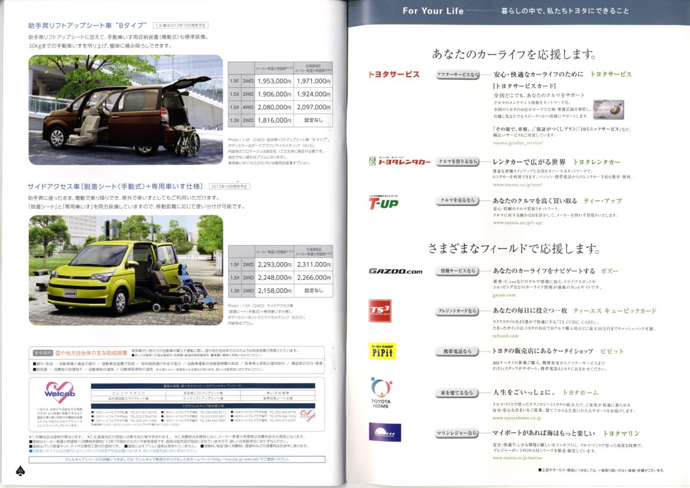Click the さまざまなフィールドで応援します。 heading
This screenshot has width=690, height=488.
(x=514, y=249)
